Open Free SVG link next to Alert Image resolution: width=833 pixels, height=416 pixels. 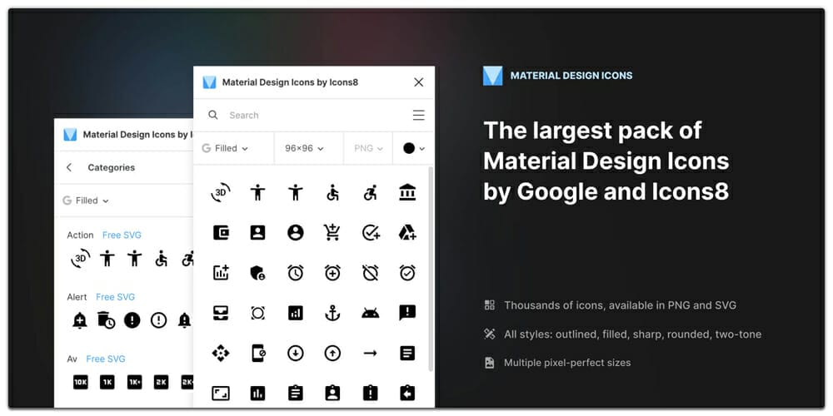point(115,297)
